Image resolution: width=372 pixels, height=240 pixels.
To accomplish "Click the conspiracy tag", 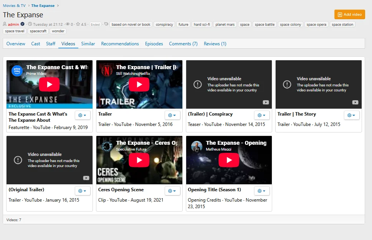I will (164, 24).
